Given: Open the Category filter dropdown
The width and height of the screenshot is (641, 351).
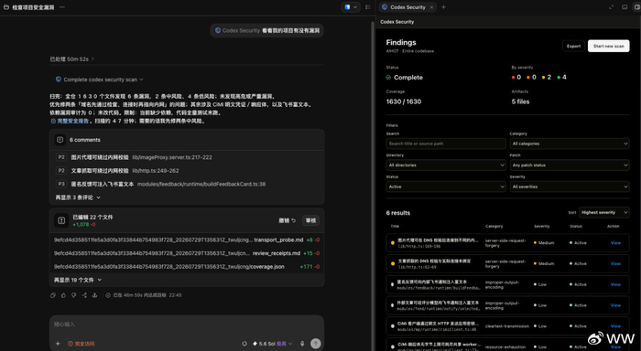Looking at the screenshot, I should pyautogui.click(x=570, y=144).
